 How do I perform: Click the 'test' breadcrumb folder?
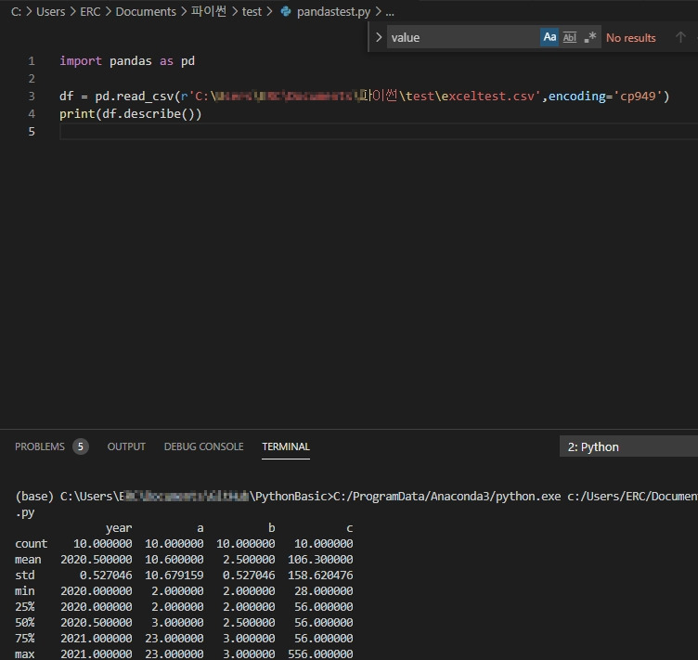(252, 11)
